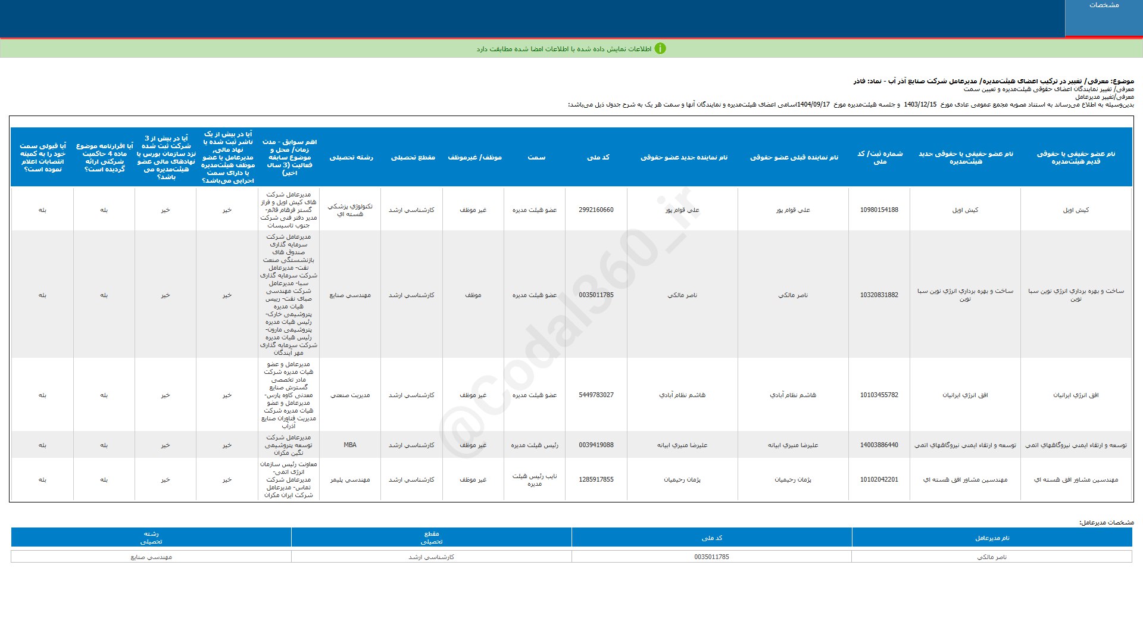
Task: Click the green signed-information notification bar text
Action: click(564, 49)
